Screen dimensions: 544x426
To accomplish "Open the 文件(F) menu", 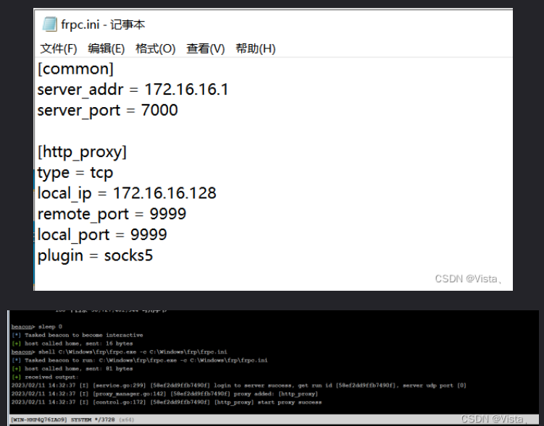I will pos(58,48).
